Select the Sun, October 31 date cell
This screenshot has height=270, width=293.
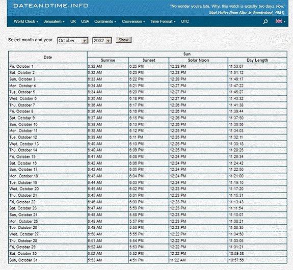[48, 260]
